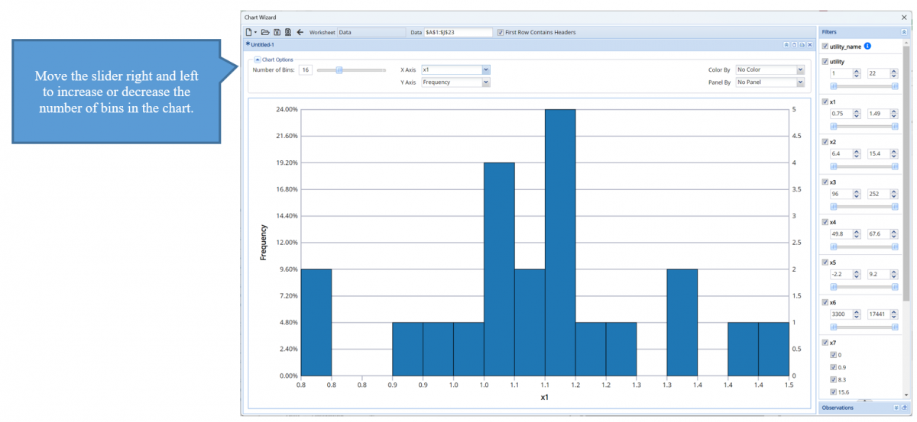This screenshot has width=917, height=422.
Task: Increase the utility minimum value stepper
Action: tap(857, 71)
